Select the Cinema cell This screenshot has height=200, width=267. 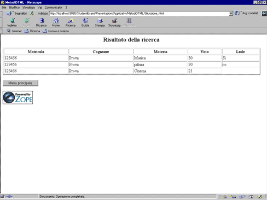(160, 71)
